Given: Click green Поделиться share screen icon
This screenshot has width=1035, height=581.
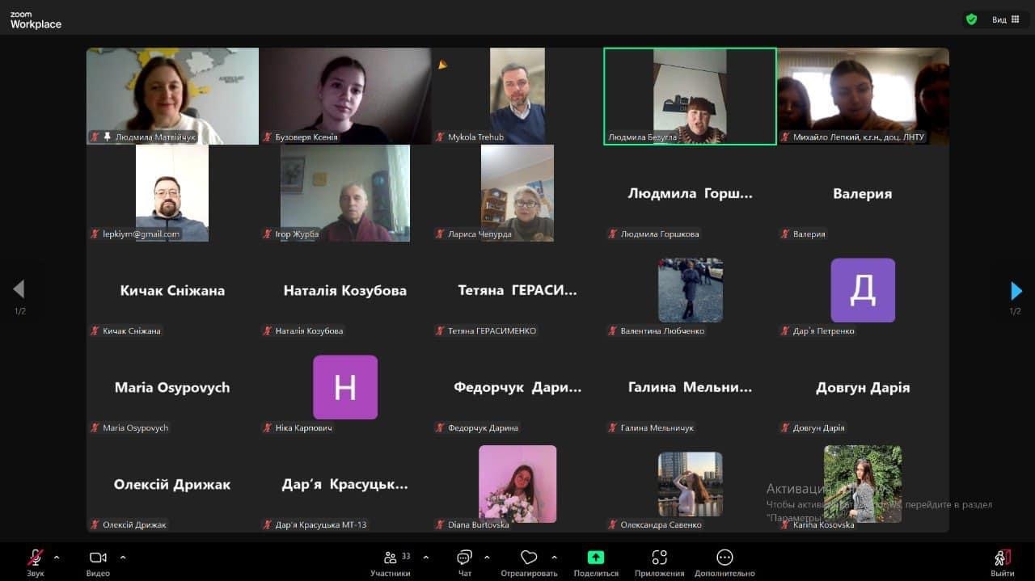Looking at the screenshot, I should pos(595,558).
